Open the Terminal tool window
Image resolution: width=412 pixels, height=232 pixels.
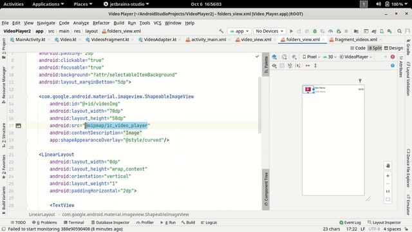pyautogui.click(x=74, y=222)
